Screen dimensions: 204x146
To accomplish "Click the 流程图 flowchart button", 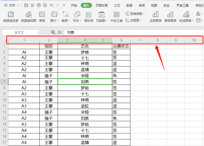I will [x=133, y=20].
